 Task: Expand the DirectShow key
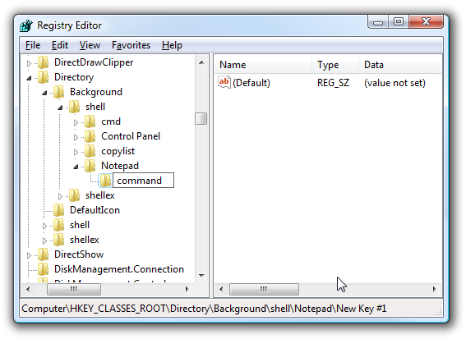tap(29, 255)
